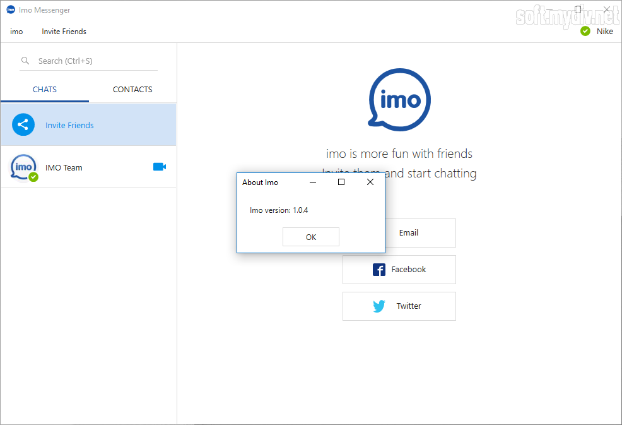Switch to the CONTACTS tab
This screenshot has height=425, width=622.
(x=132, y=90)
